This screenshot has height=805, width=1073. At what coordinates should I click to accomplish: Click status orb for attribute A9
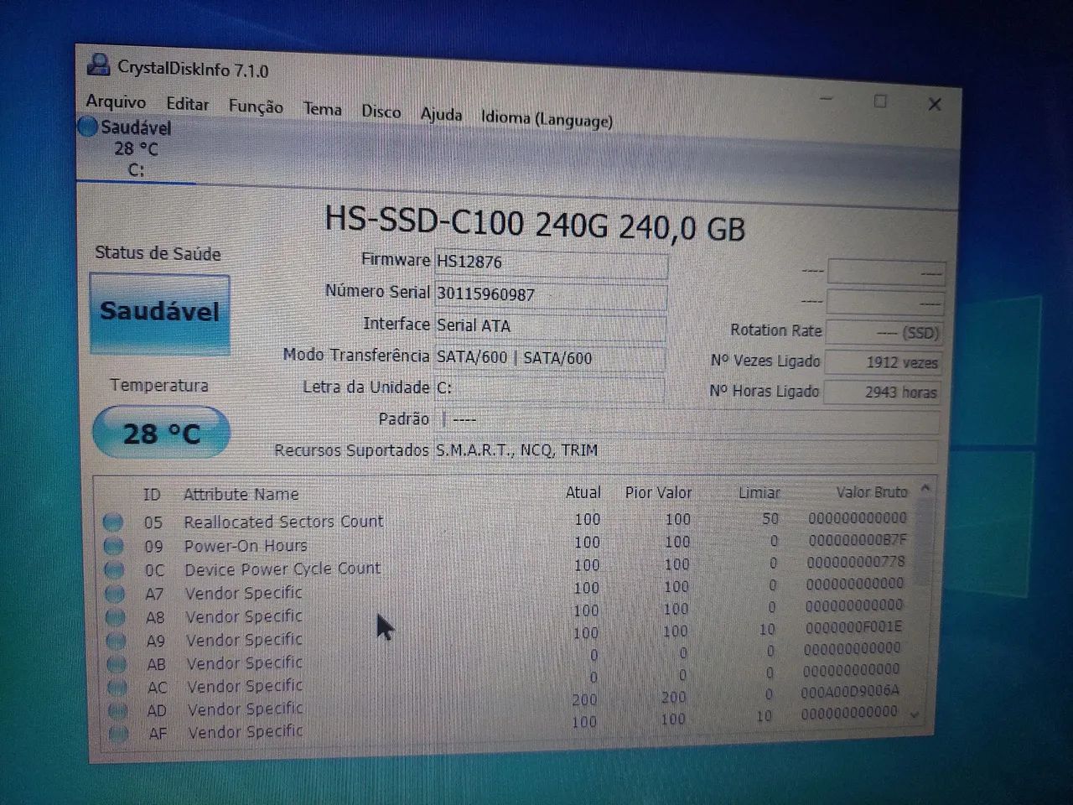117,641
